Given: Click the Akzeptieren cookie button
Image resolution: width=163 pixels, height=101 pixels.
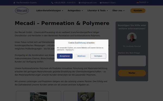Looking at the screenshot, I should 65,56.
